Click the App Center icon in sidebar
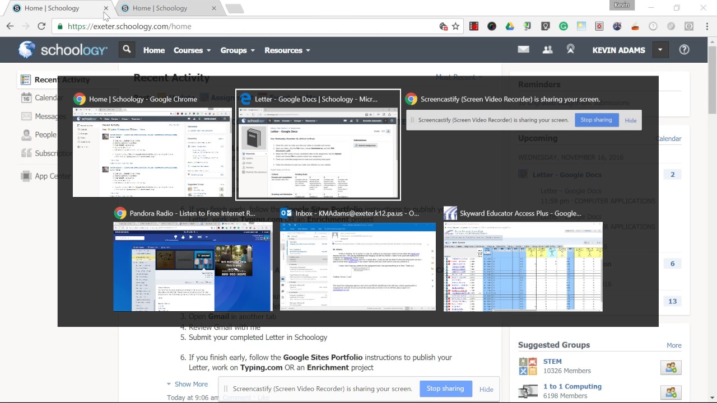This screenshot has height=403, width=717. coord(26,176)
